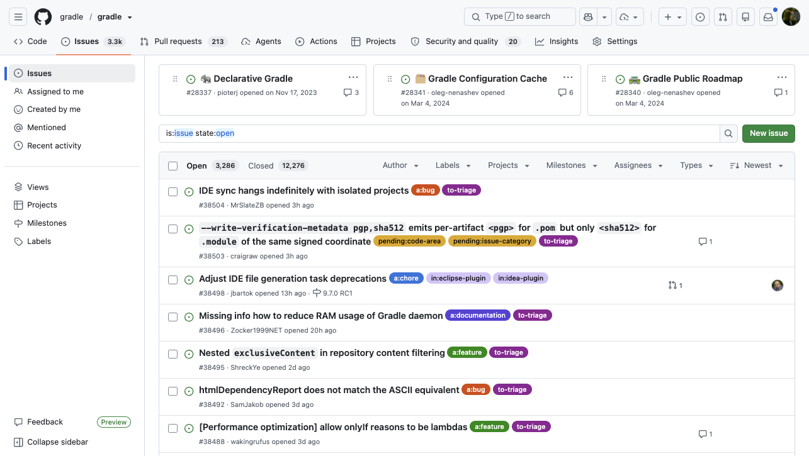Viewport: 809px width, 456px height.
Task: Expand the Milestones filter dropdown
Action: coord(572,165)
